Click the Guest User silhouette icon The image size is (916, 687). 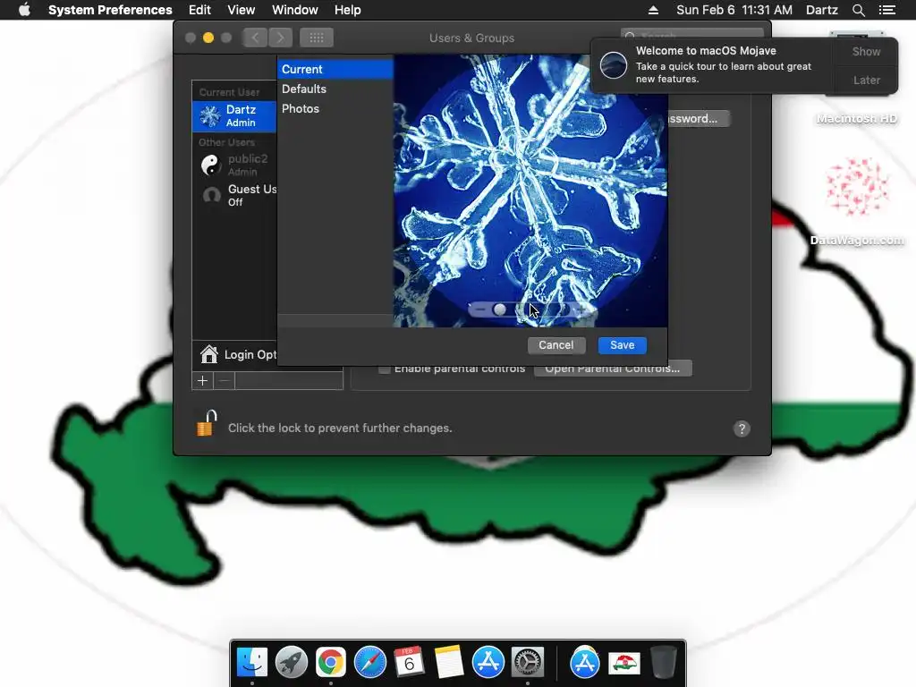211,195
